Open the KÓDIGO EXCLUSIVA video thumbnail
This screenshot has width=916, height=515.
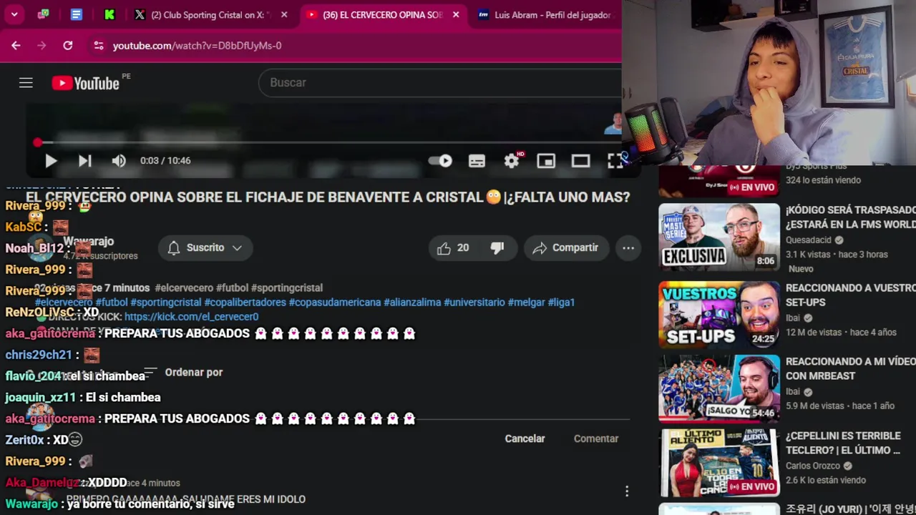719,237
